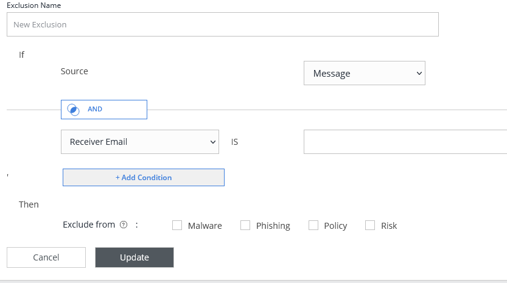Click the Update button
The height and width of the screenshot is (283, 507).
(135, 257)
